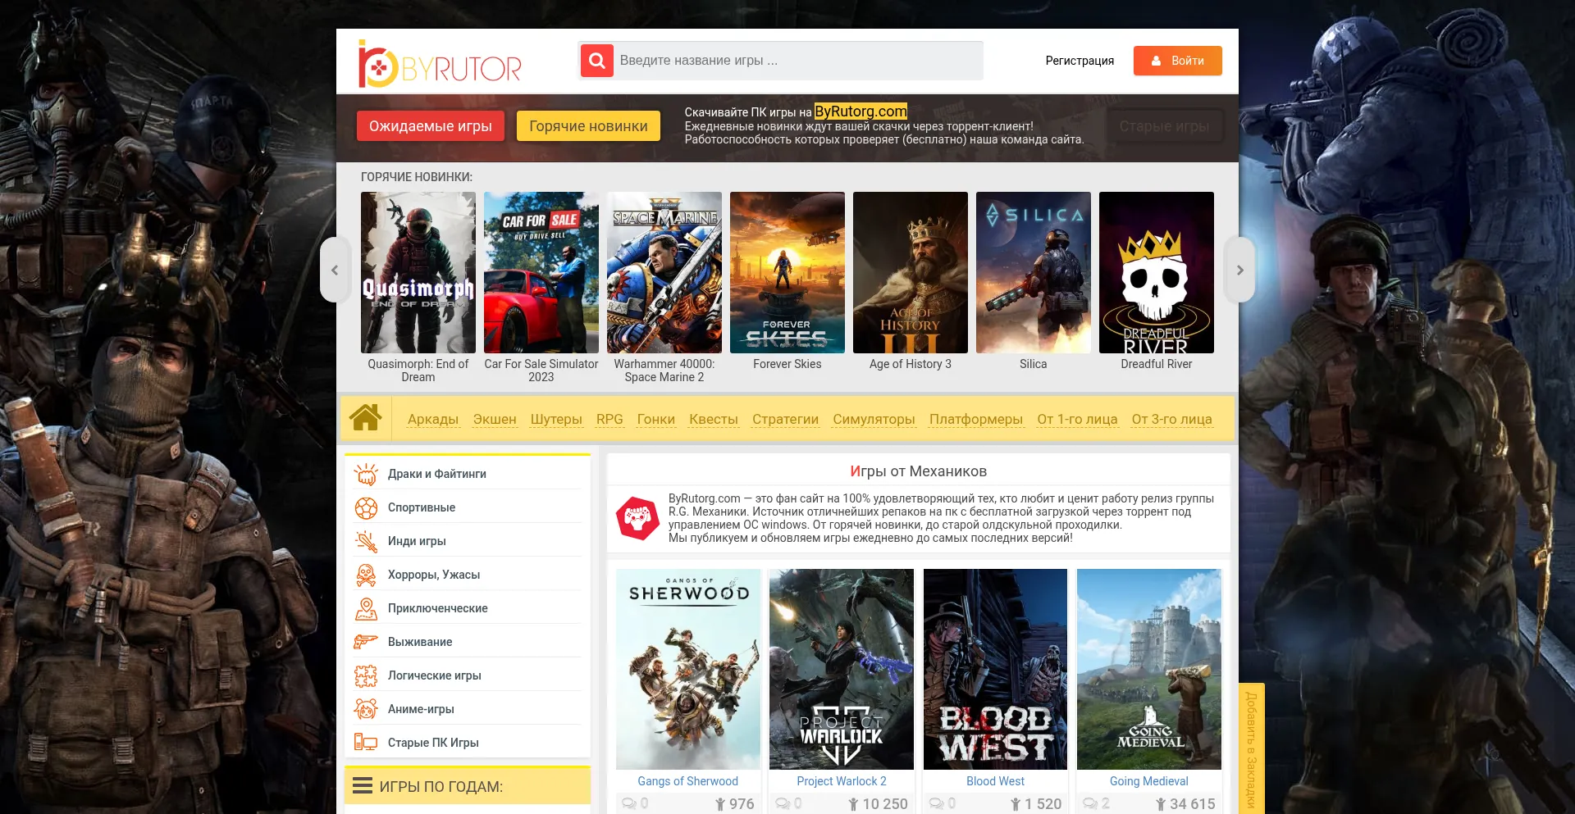Viewport: 1575px width, 814px height.
Task: Click the ByRutorg.com highlighted link
Action: pyautogui.click(x=861, y=111)
